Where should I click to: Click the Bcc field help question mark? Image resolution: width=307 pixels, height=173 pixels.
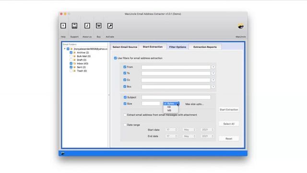(x=213, y=86)
